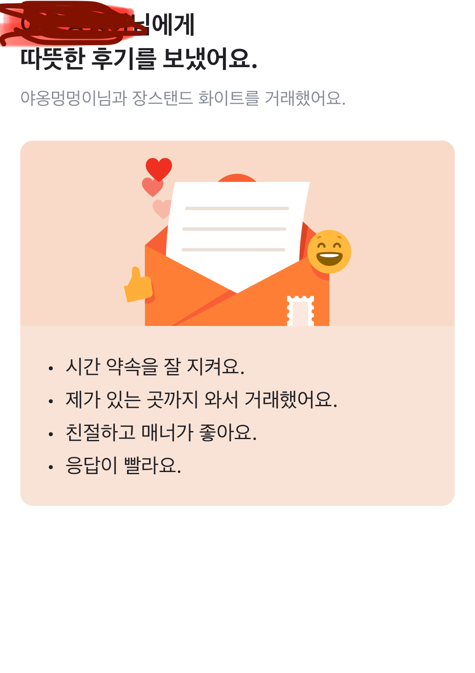475x673 pixels.
Task: Click the large red heart icon
Action: (x=159, y=169)
